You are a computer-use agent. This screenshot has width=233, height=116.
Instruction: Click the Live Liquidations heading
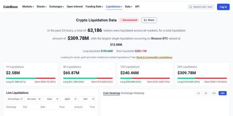coord(17,93)
